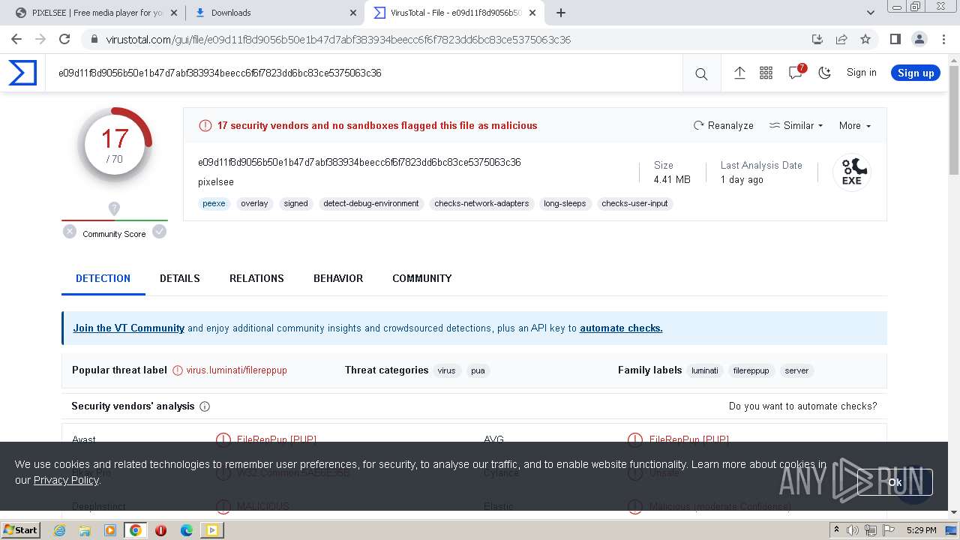Click the community score positive check icon

pyautogui.click(x=159, y=232)
